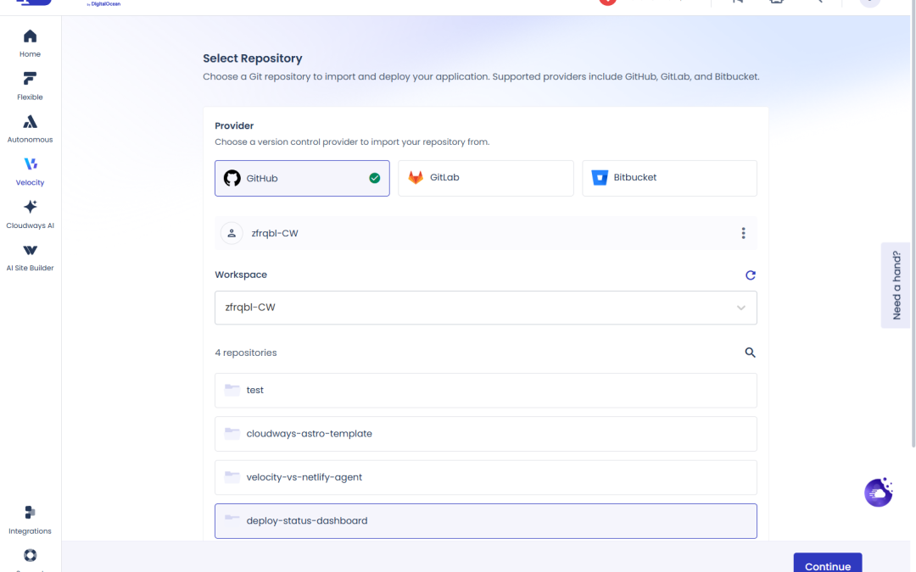This screenshot has width=916, height=572.
Task: Click the Continue button
Action: coord(827,564)
